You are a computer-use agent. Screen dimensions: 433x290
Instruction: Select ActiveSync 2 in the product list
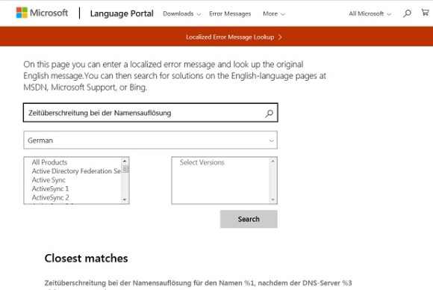click(50, 197)
